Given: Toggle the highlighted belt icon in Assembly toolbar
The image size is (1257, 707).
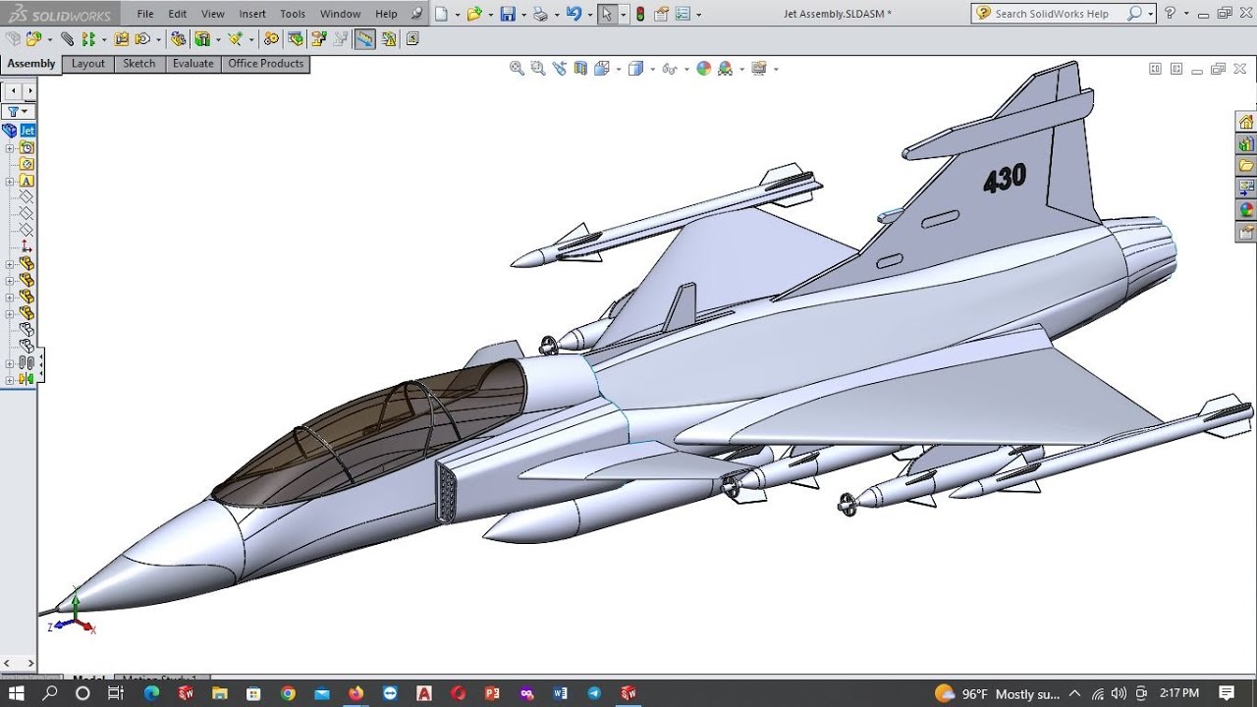Looking at the screenshot, I should click(364, 39).
